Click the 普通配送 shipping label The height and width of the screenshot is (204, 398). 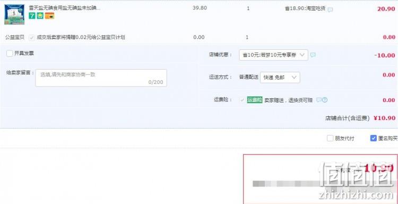point(248,77)
